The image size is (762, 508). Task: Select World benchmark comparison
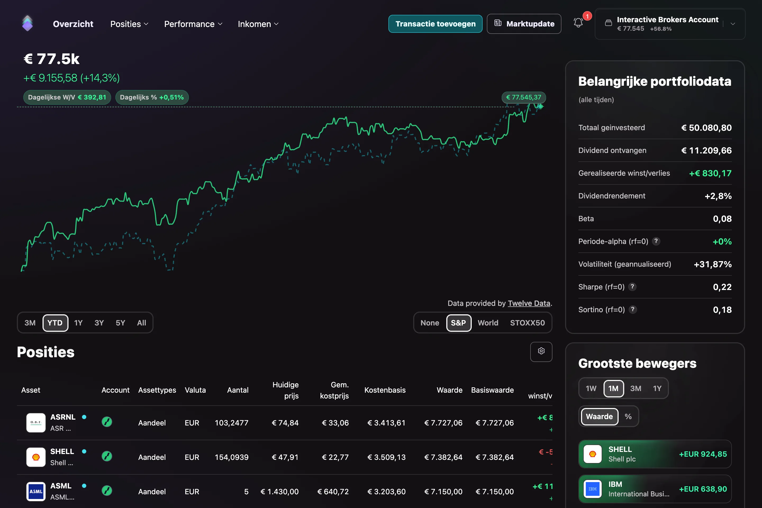coord(488,323)
